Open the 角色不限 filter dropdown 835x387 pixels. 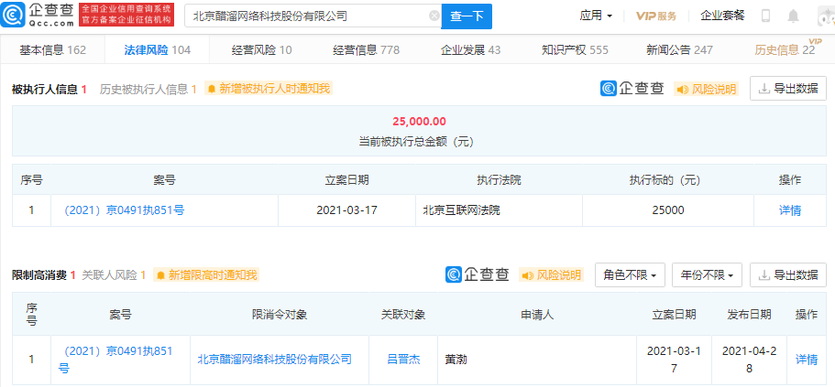(x=630, y=274)
